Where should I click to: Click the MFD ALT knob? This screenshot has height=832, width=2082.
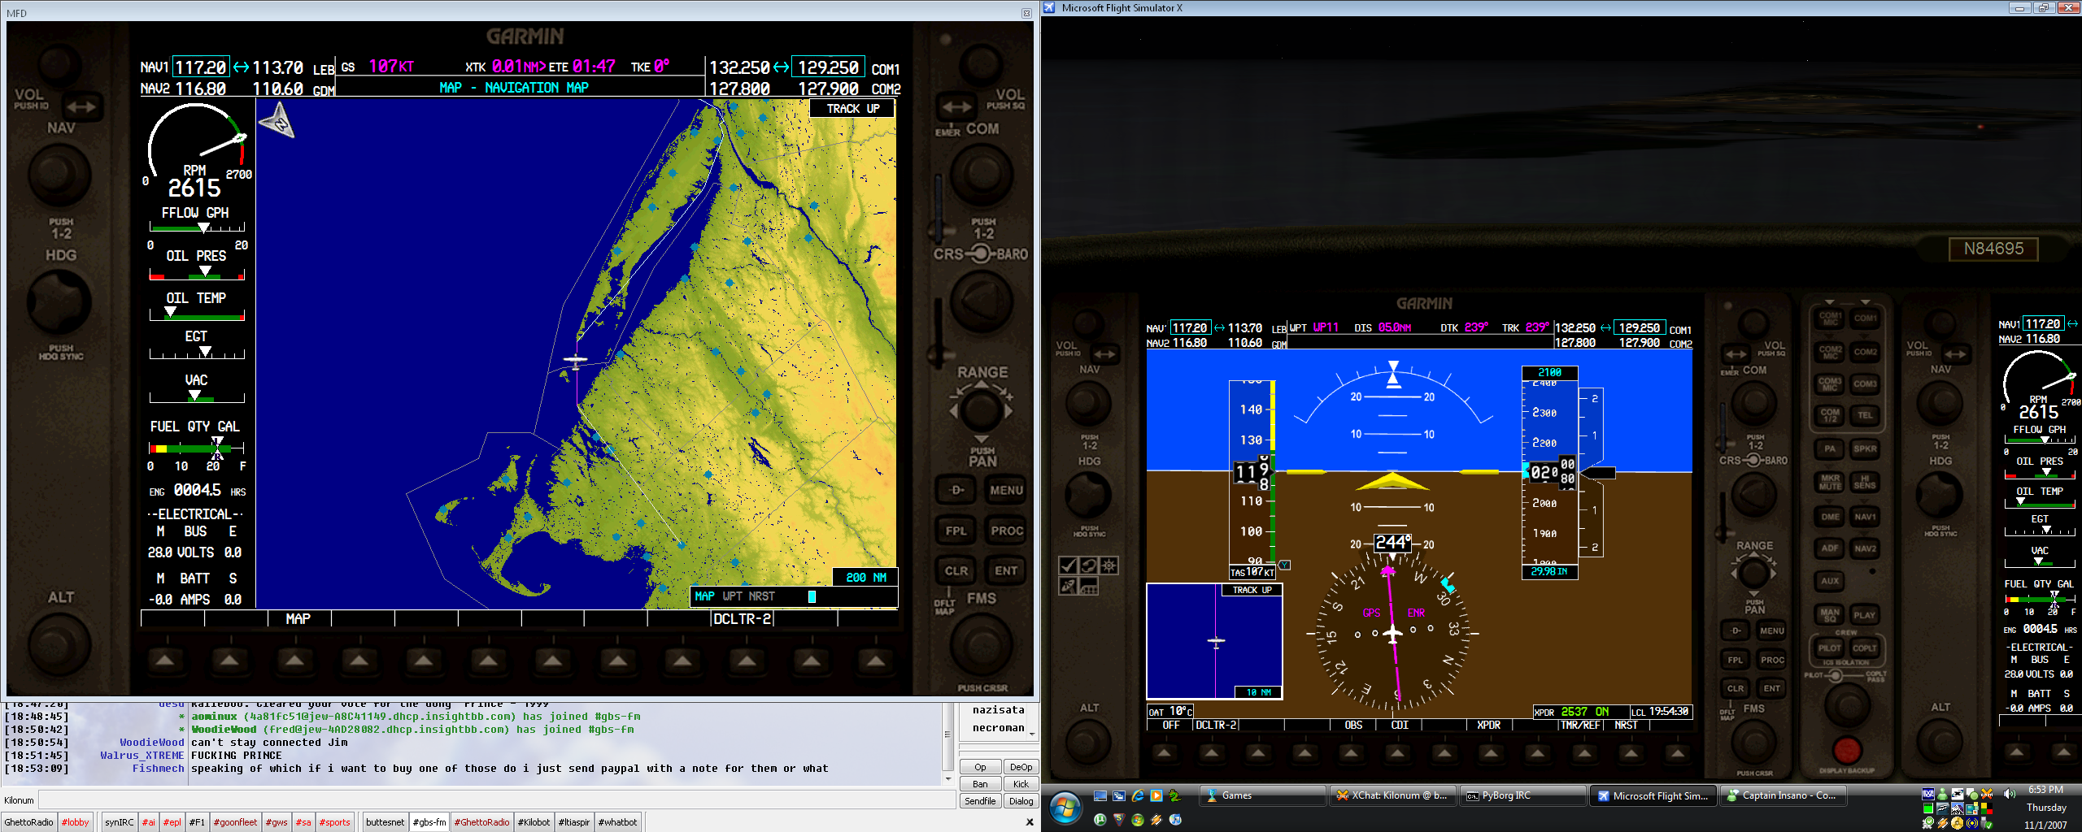point(59,645)
